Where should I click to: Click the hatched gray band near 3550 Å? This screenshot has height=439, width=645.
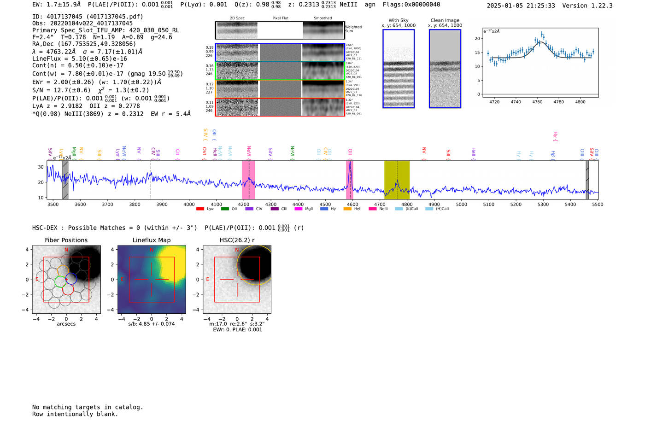pos(65,180)
